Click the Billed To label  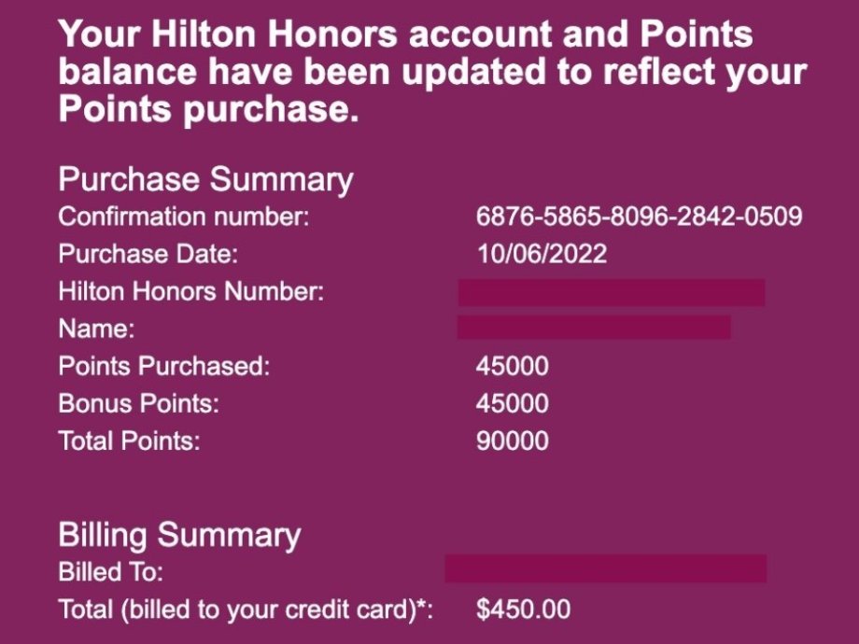[111, 572]
